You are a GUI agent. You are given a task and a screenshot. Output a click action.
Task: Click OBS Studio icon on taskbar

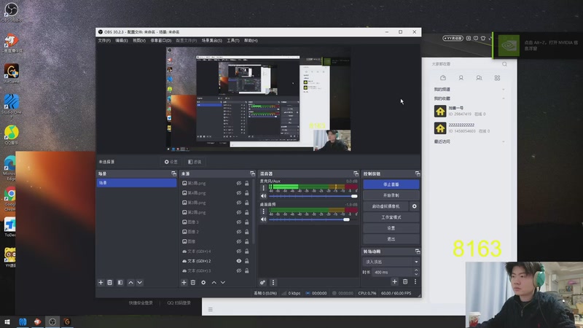click(x=52, y=321)
